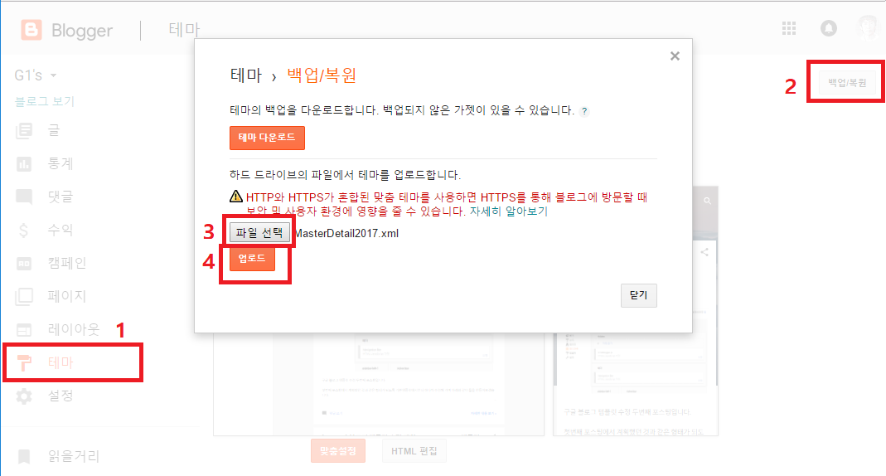This screenshot has height=476, width=886.
Task: Click the desktop theme preview thumbnail
Action: click(x=379, y=385)
